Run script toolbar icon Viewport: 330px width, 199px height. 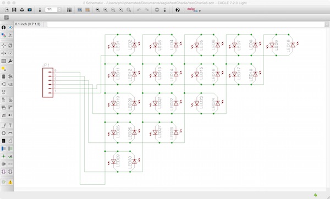pos(80,10)
